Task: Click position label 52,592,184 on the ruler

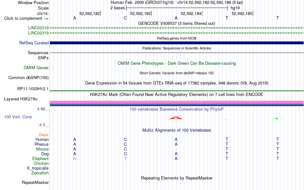Action: pos(191,13)
